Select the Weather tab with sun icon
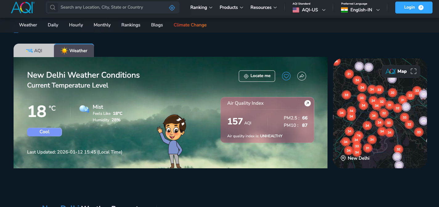Screen dimensions: 439x207 coord(74,51)
